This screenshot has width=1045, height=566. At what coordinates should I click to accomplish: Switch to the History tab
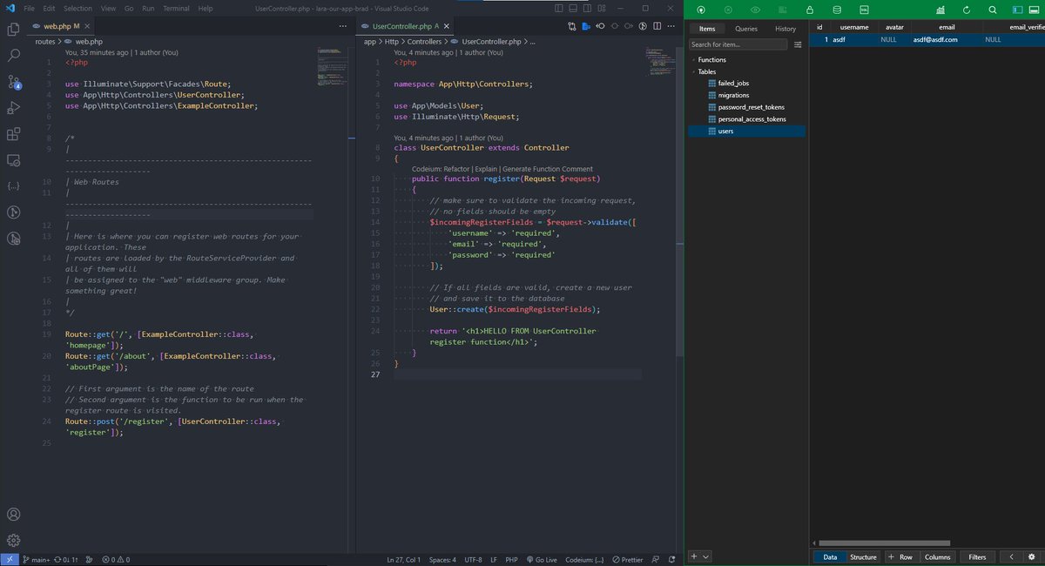pos(785,29)
